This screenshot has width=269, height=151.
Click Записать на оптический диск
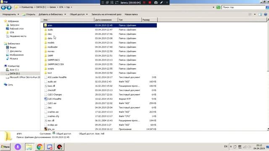tap(106, 14)
